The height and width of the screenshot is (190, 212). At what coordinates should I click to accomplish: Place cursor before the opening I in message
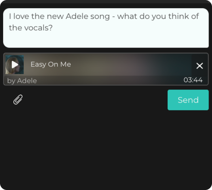[9, 17]
